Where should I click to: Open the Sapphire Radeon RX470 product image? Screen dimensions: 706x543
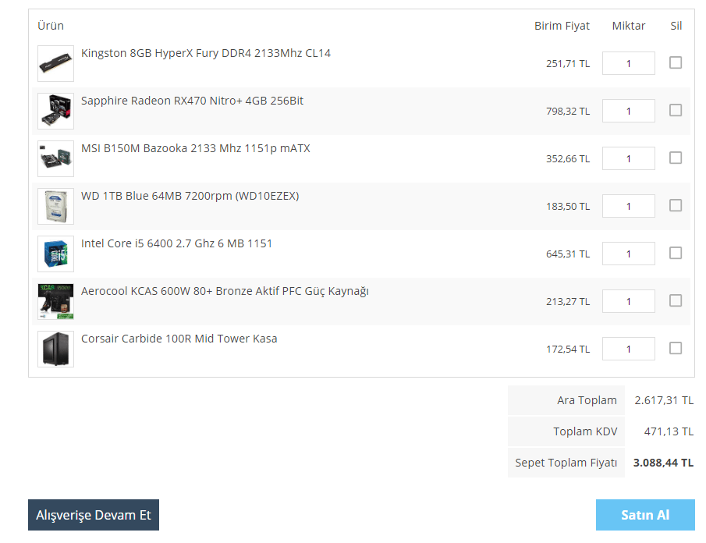(56, 112)
